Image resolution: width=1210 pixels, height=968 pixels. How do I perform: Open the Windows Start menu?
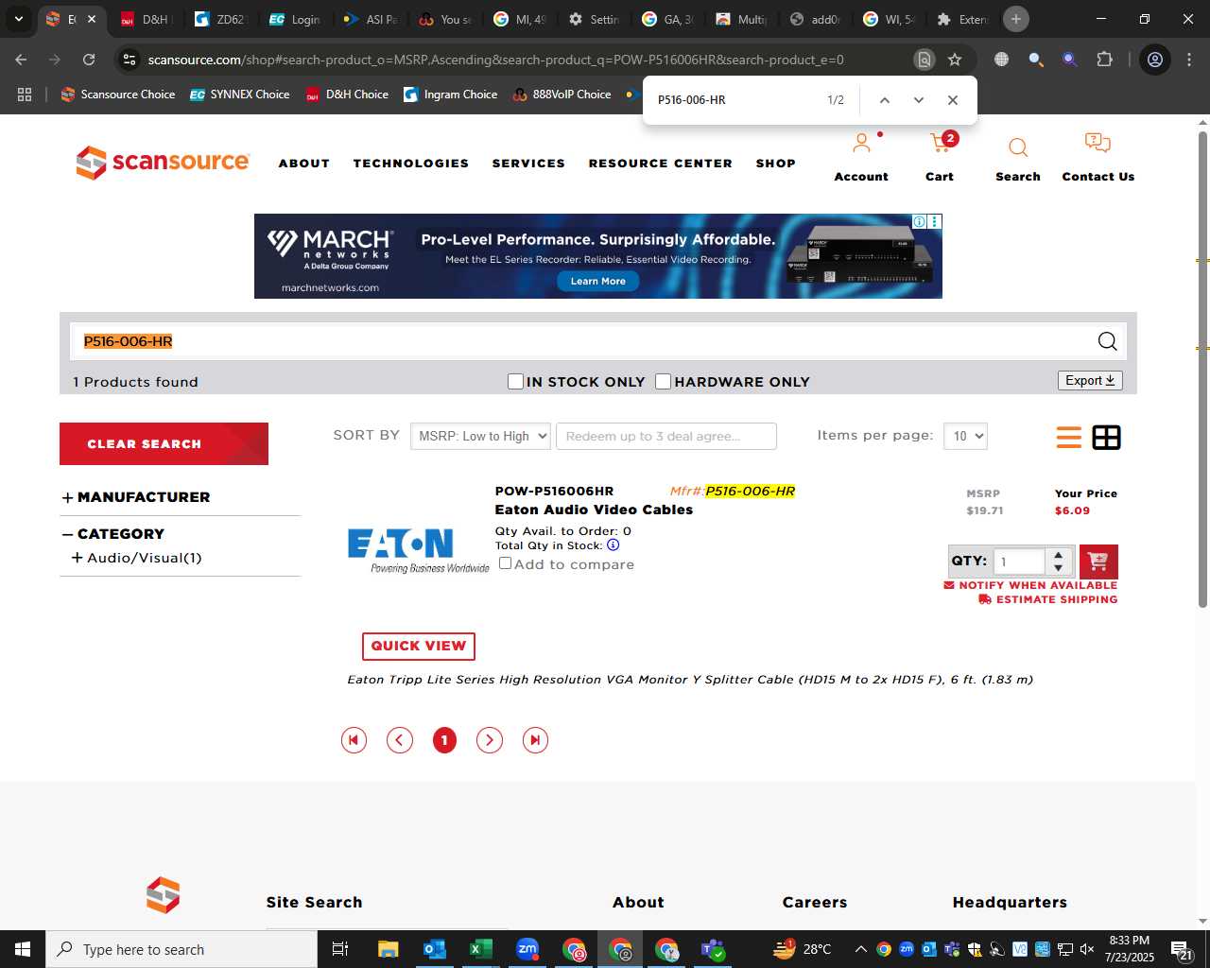pos(23,949)
